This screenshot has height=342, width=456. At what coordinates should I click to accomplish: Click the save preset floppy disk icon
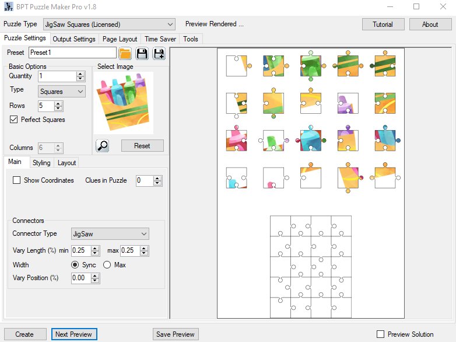click(x=142, y=54)
